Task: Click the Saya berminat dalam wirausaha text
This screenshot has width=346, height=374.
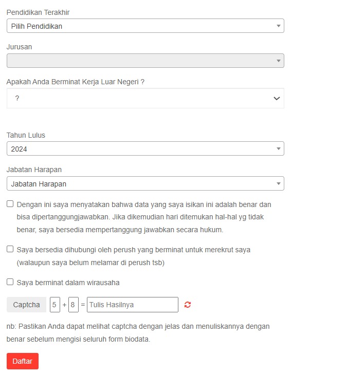Action: [68, 283]
